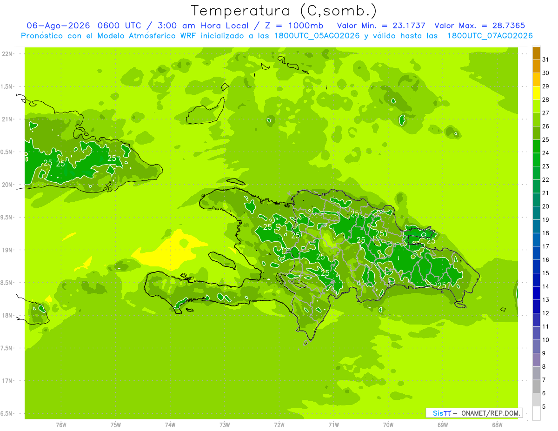The image size is (558, 431).
Task: Click the dark blue 13 degree legend swatch
Action: pos(536,293)
